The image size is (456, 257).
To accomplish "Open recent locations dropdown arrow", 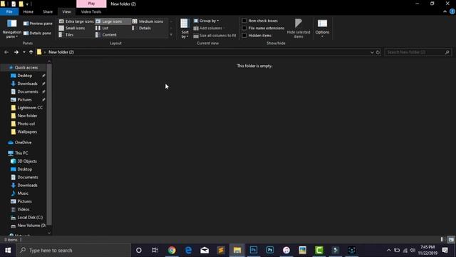I will point(24,52).
